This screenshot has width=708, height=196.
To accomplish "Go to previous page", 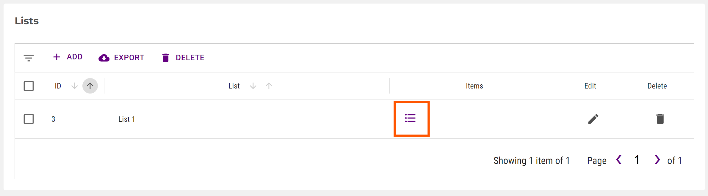I will tap(619, 160).
